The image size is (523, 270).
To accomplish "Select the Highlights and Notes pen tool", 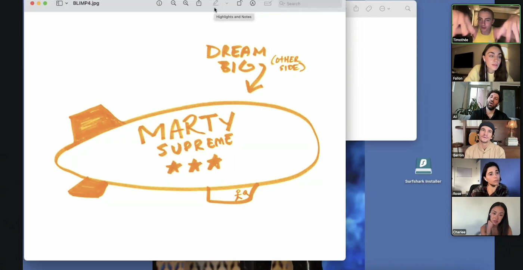I will [x=216, y=3].
